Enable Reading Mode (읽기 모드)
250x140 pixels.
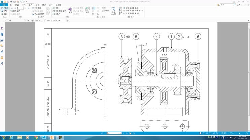pyautogui.click(x=37, y=8)
